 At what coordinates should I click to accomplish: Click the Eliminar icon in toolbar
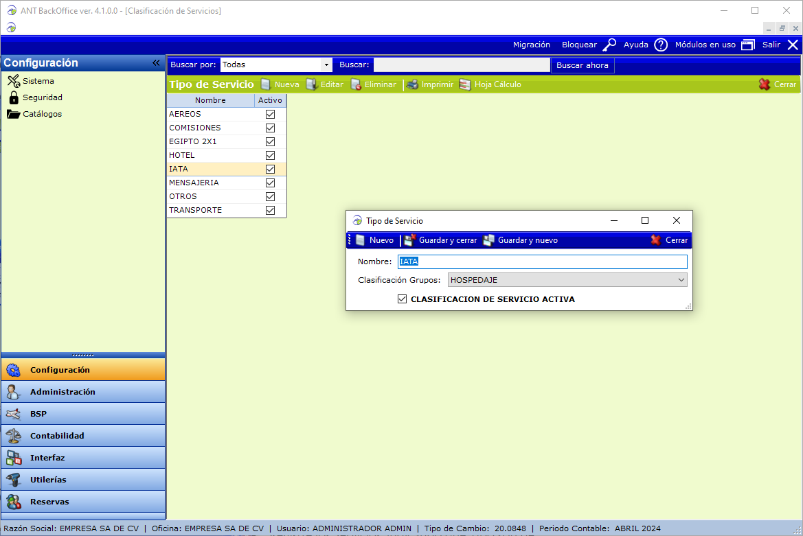click(x=356, y=84)
